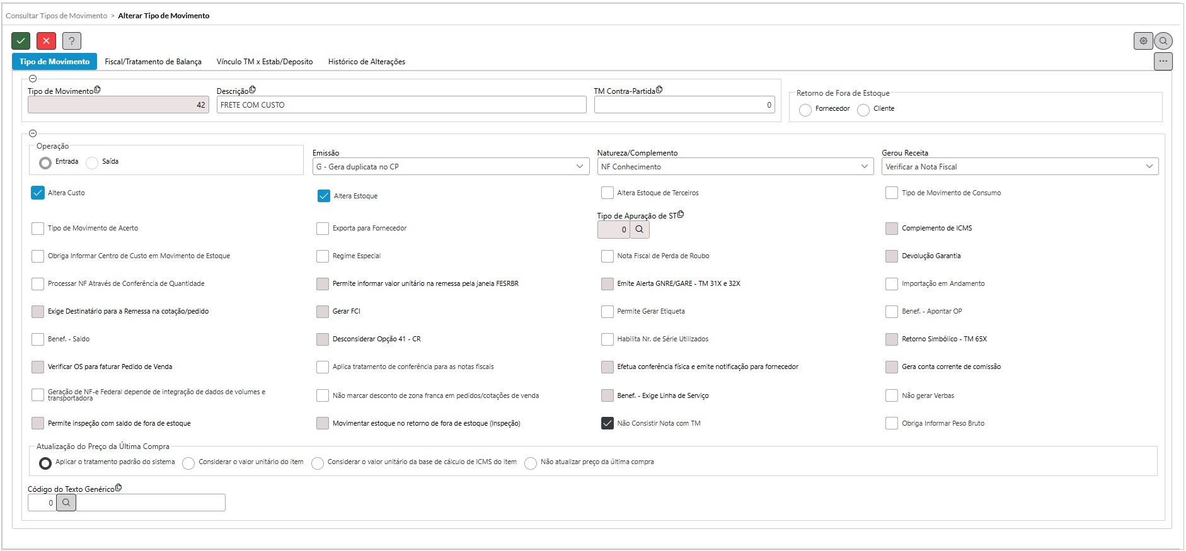Open settings via the gear icon
The height and width of the screenshot is (551, 1186).
pos(1143,41)
